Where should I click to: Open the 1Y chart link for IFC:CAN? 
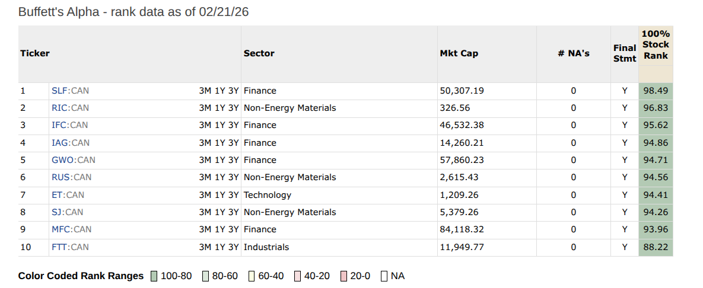click(220, 125)
